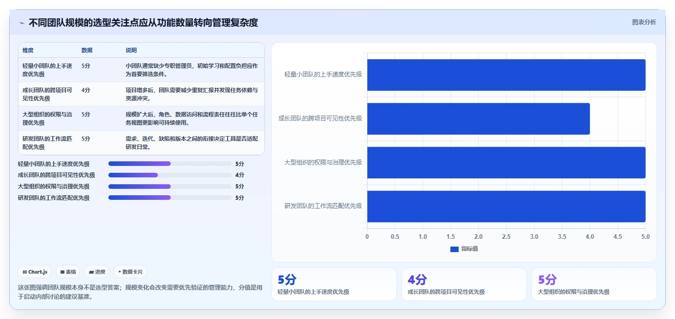Screen dimensions: 675x319
Task: Click table cell 研发团队的工作流匹配优先级
Action: tap(47, 143)
